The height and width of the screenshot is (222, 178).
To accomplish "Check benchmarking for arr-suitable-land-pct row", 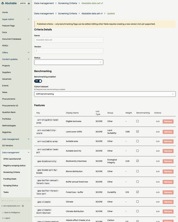I will (x=138, y=151).
